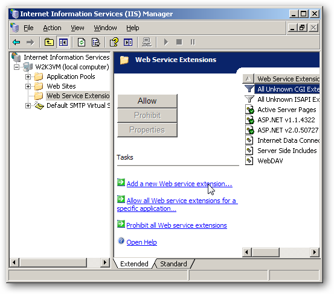Switch to the Extended tab

pyautogui.click(x=134, y=264)
